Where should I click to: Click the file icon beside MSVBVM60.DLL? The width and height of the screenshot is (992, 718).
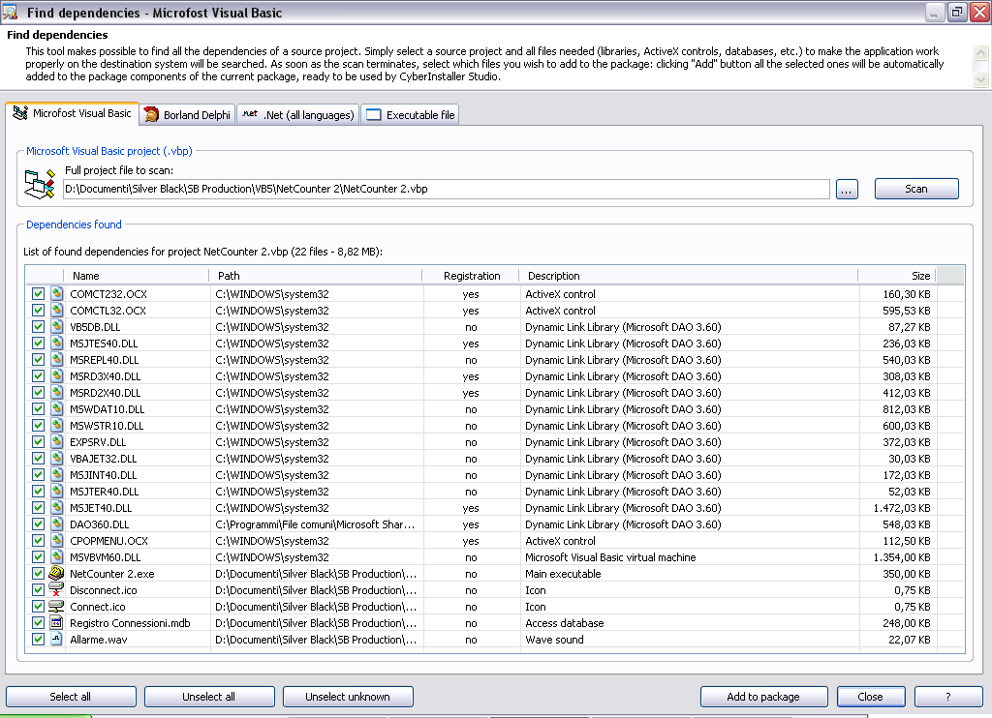click(57, 556)
